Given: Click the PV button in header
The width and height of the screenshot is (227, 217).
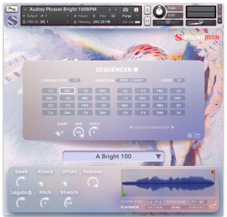Looking at the screenshot, I should (220, 21).
